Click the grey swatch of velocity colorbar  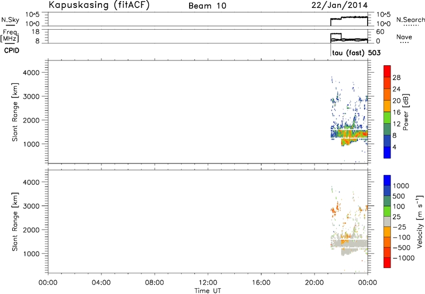click(387, 221)
